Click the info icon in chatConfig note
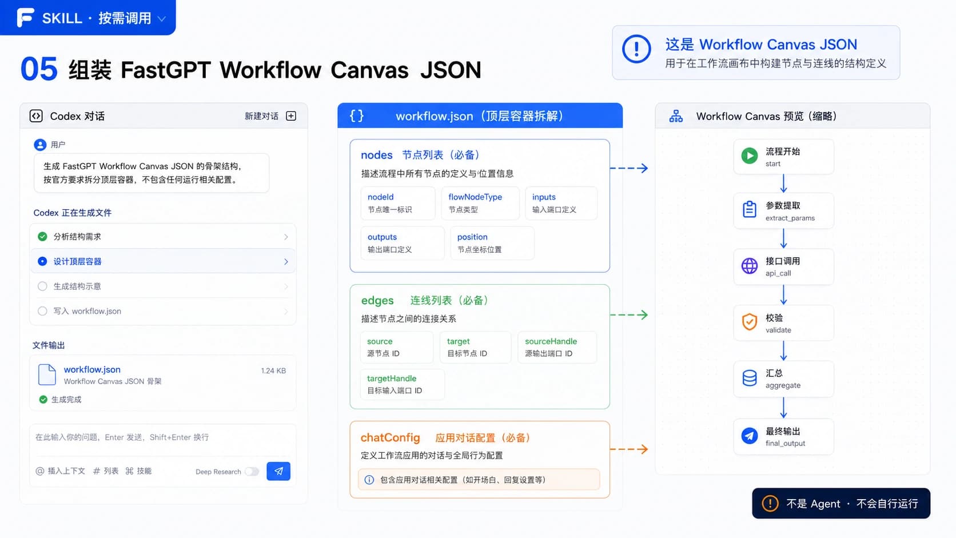This screenshot has height=538, width=956. point(369,480)
